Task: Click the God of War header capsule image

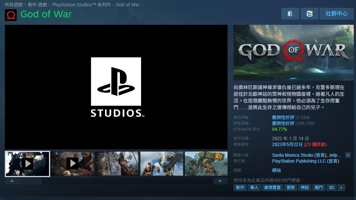Action: click(294, 52)
